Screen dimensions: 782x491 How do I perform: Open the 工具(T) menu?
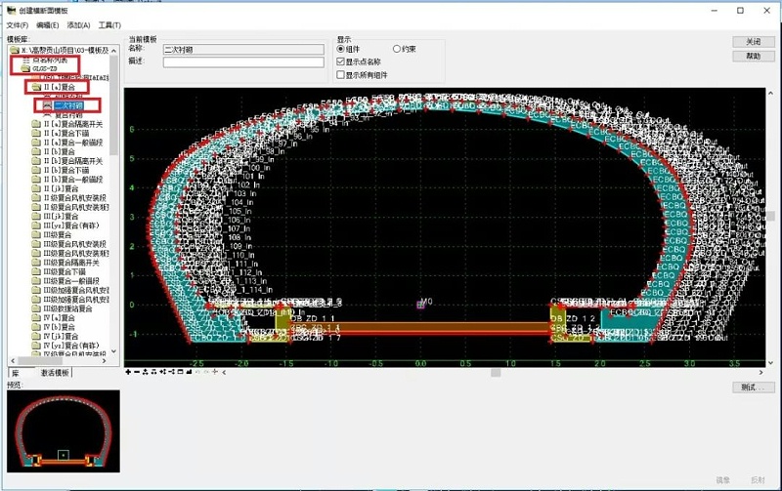pyautogui.click(x=109, y=25)
